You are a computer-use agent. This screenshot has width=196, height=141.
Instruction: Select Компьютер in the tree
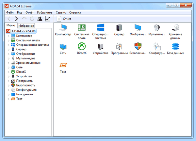[x=24, y=36]
